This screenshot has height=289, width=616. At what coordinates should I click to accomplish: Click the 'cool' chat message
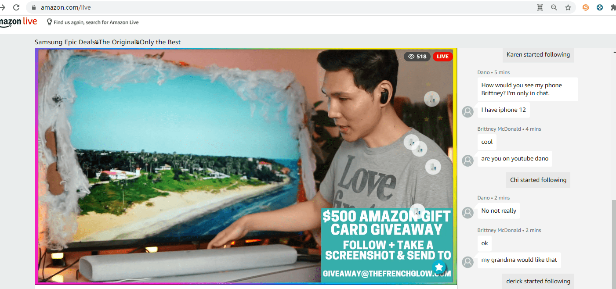point(487,142)
